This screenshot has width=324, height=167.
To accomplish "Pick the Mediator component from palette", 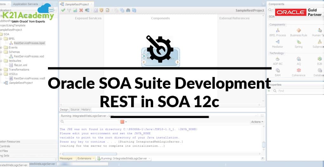I will [x=278, y=42].
